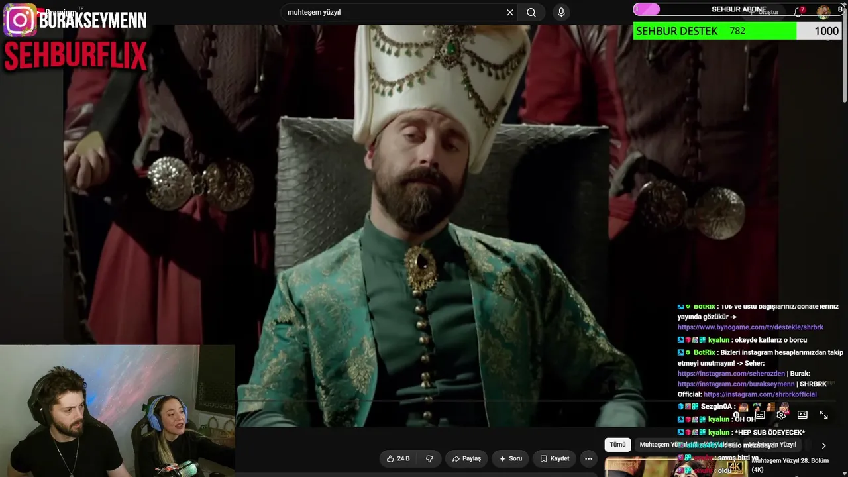Click the Soru ask button
Screen dimensions: 848x477
pos(510,458)
